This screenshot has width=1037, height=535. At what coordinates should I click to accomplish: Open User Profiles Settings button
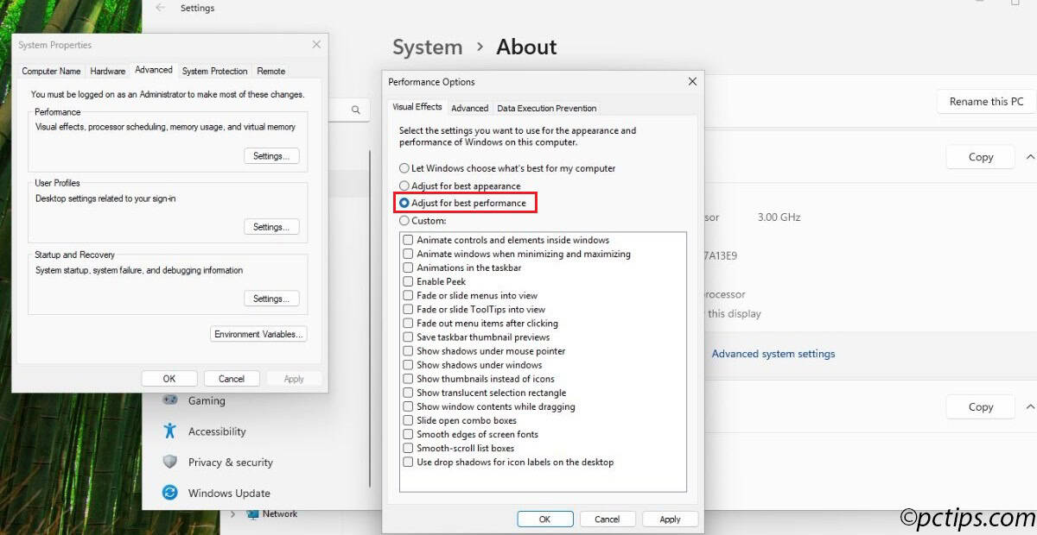click(271, 227)
